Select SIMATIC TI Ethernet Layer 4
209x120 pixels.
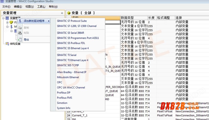click(x=73, y=60)
